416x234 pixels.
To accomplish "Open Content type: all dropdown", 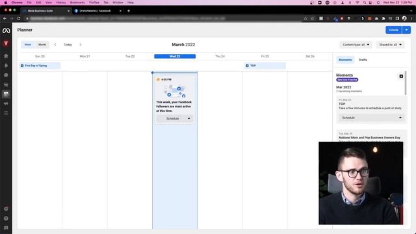I will point(356,45).
